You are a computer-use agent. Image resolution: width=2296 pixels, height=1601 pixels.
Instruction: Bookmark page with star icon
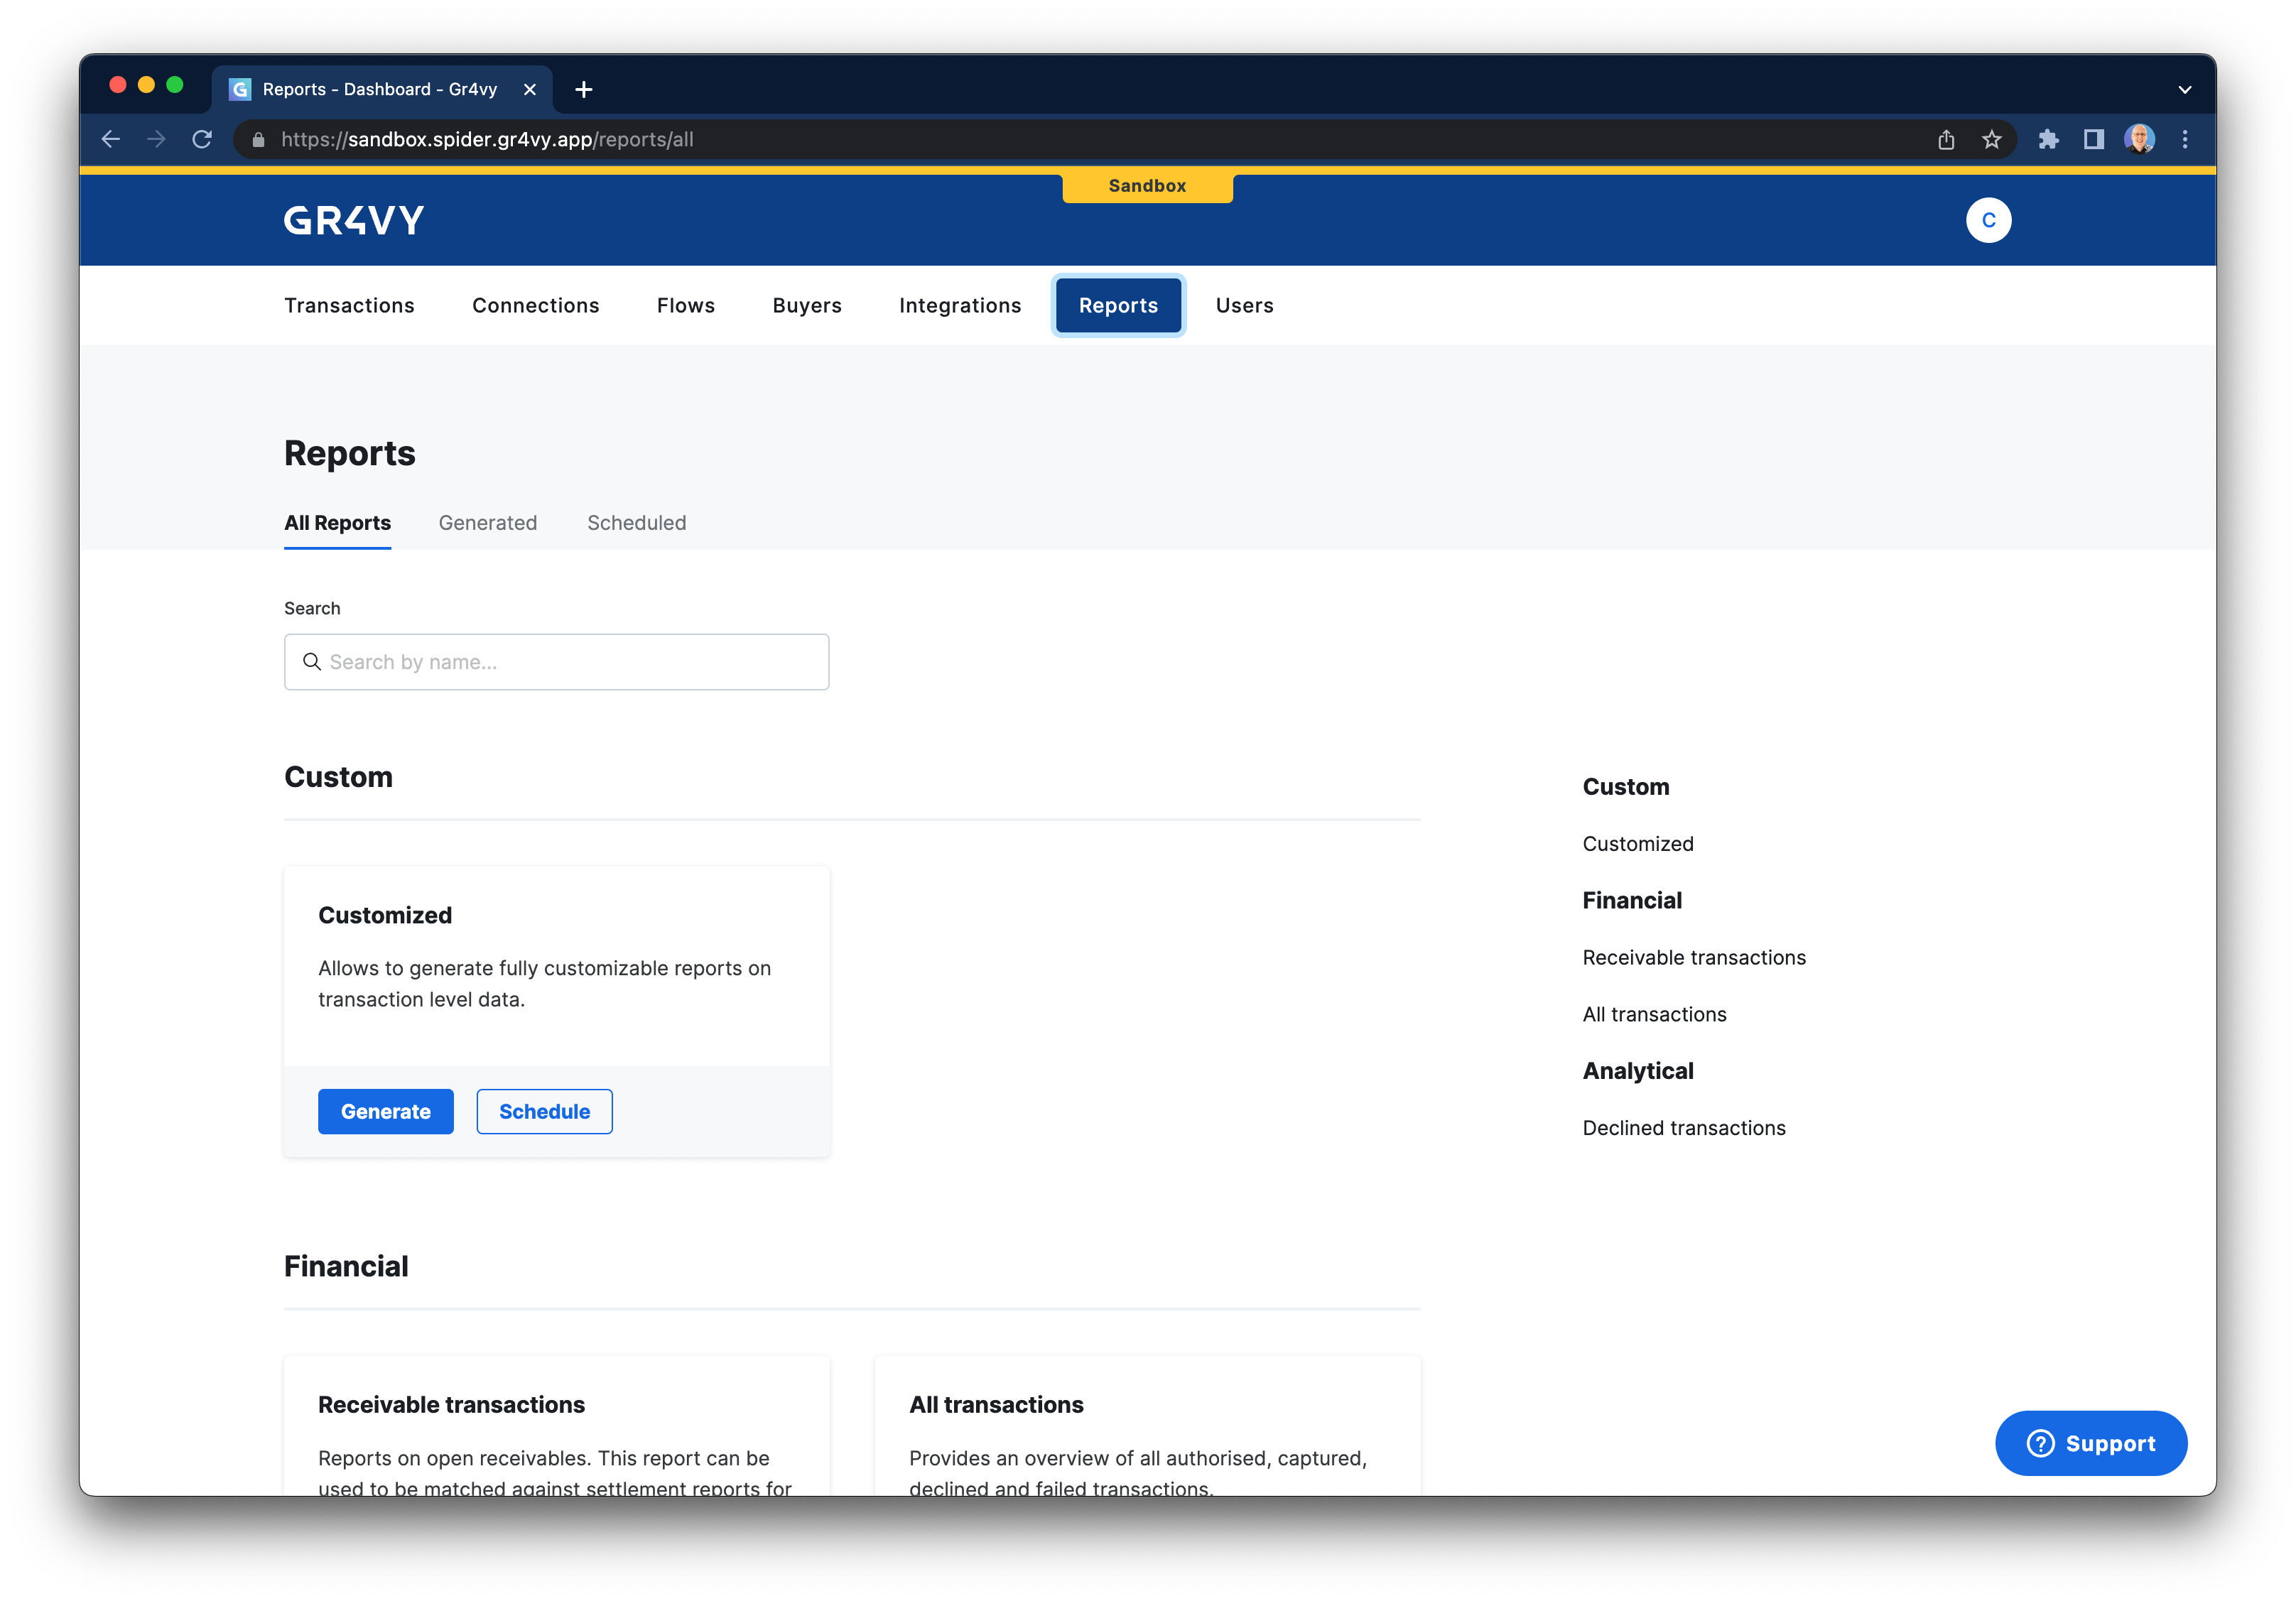1991,139
